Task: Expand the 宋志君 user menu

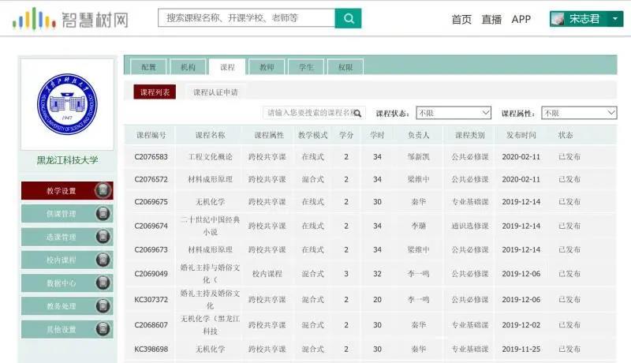Action: 585,19
